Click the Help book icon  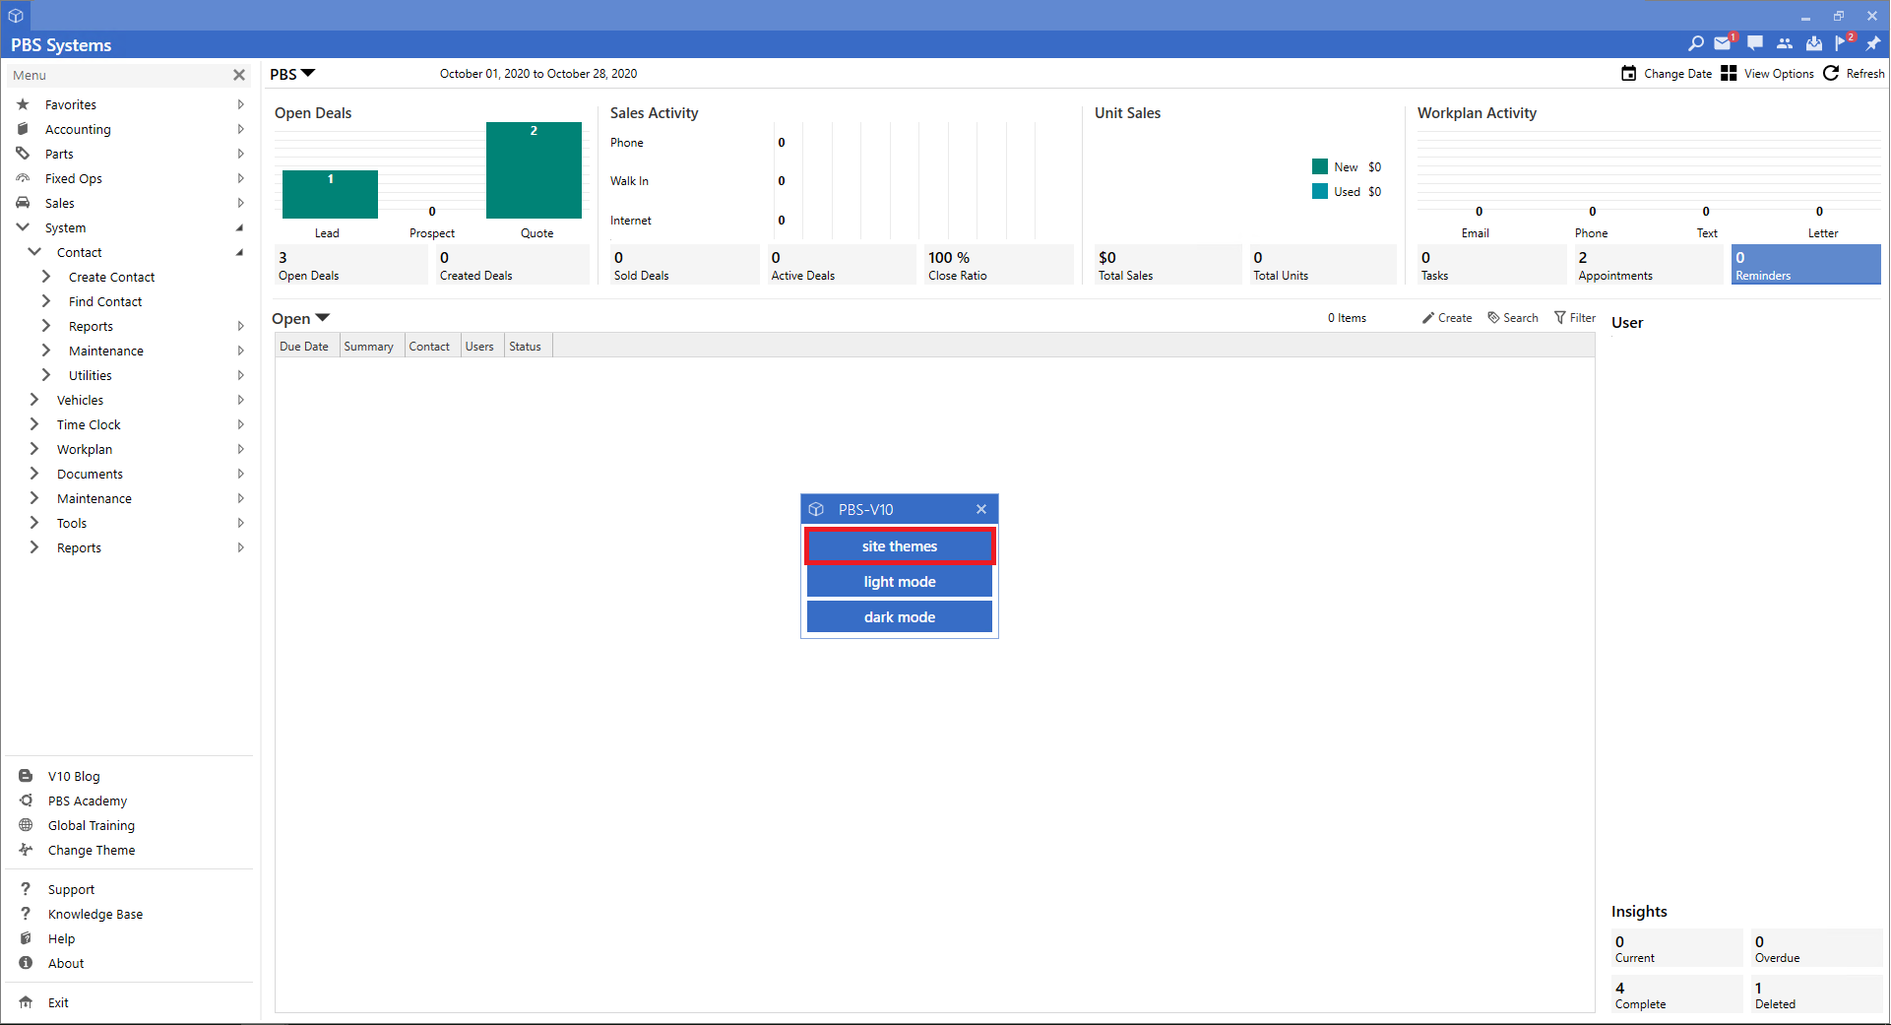[26, 938]
